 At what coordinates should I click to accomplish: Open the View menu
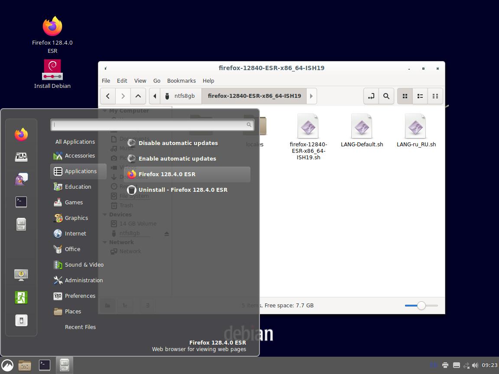pos(140,81)
